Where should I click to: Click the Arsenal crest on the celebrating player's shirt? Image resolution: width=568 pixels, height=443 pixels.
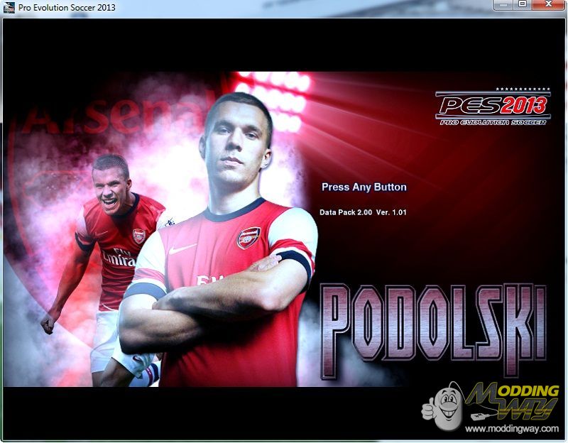point(139,236)
